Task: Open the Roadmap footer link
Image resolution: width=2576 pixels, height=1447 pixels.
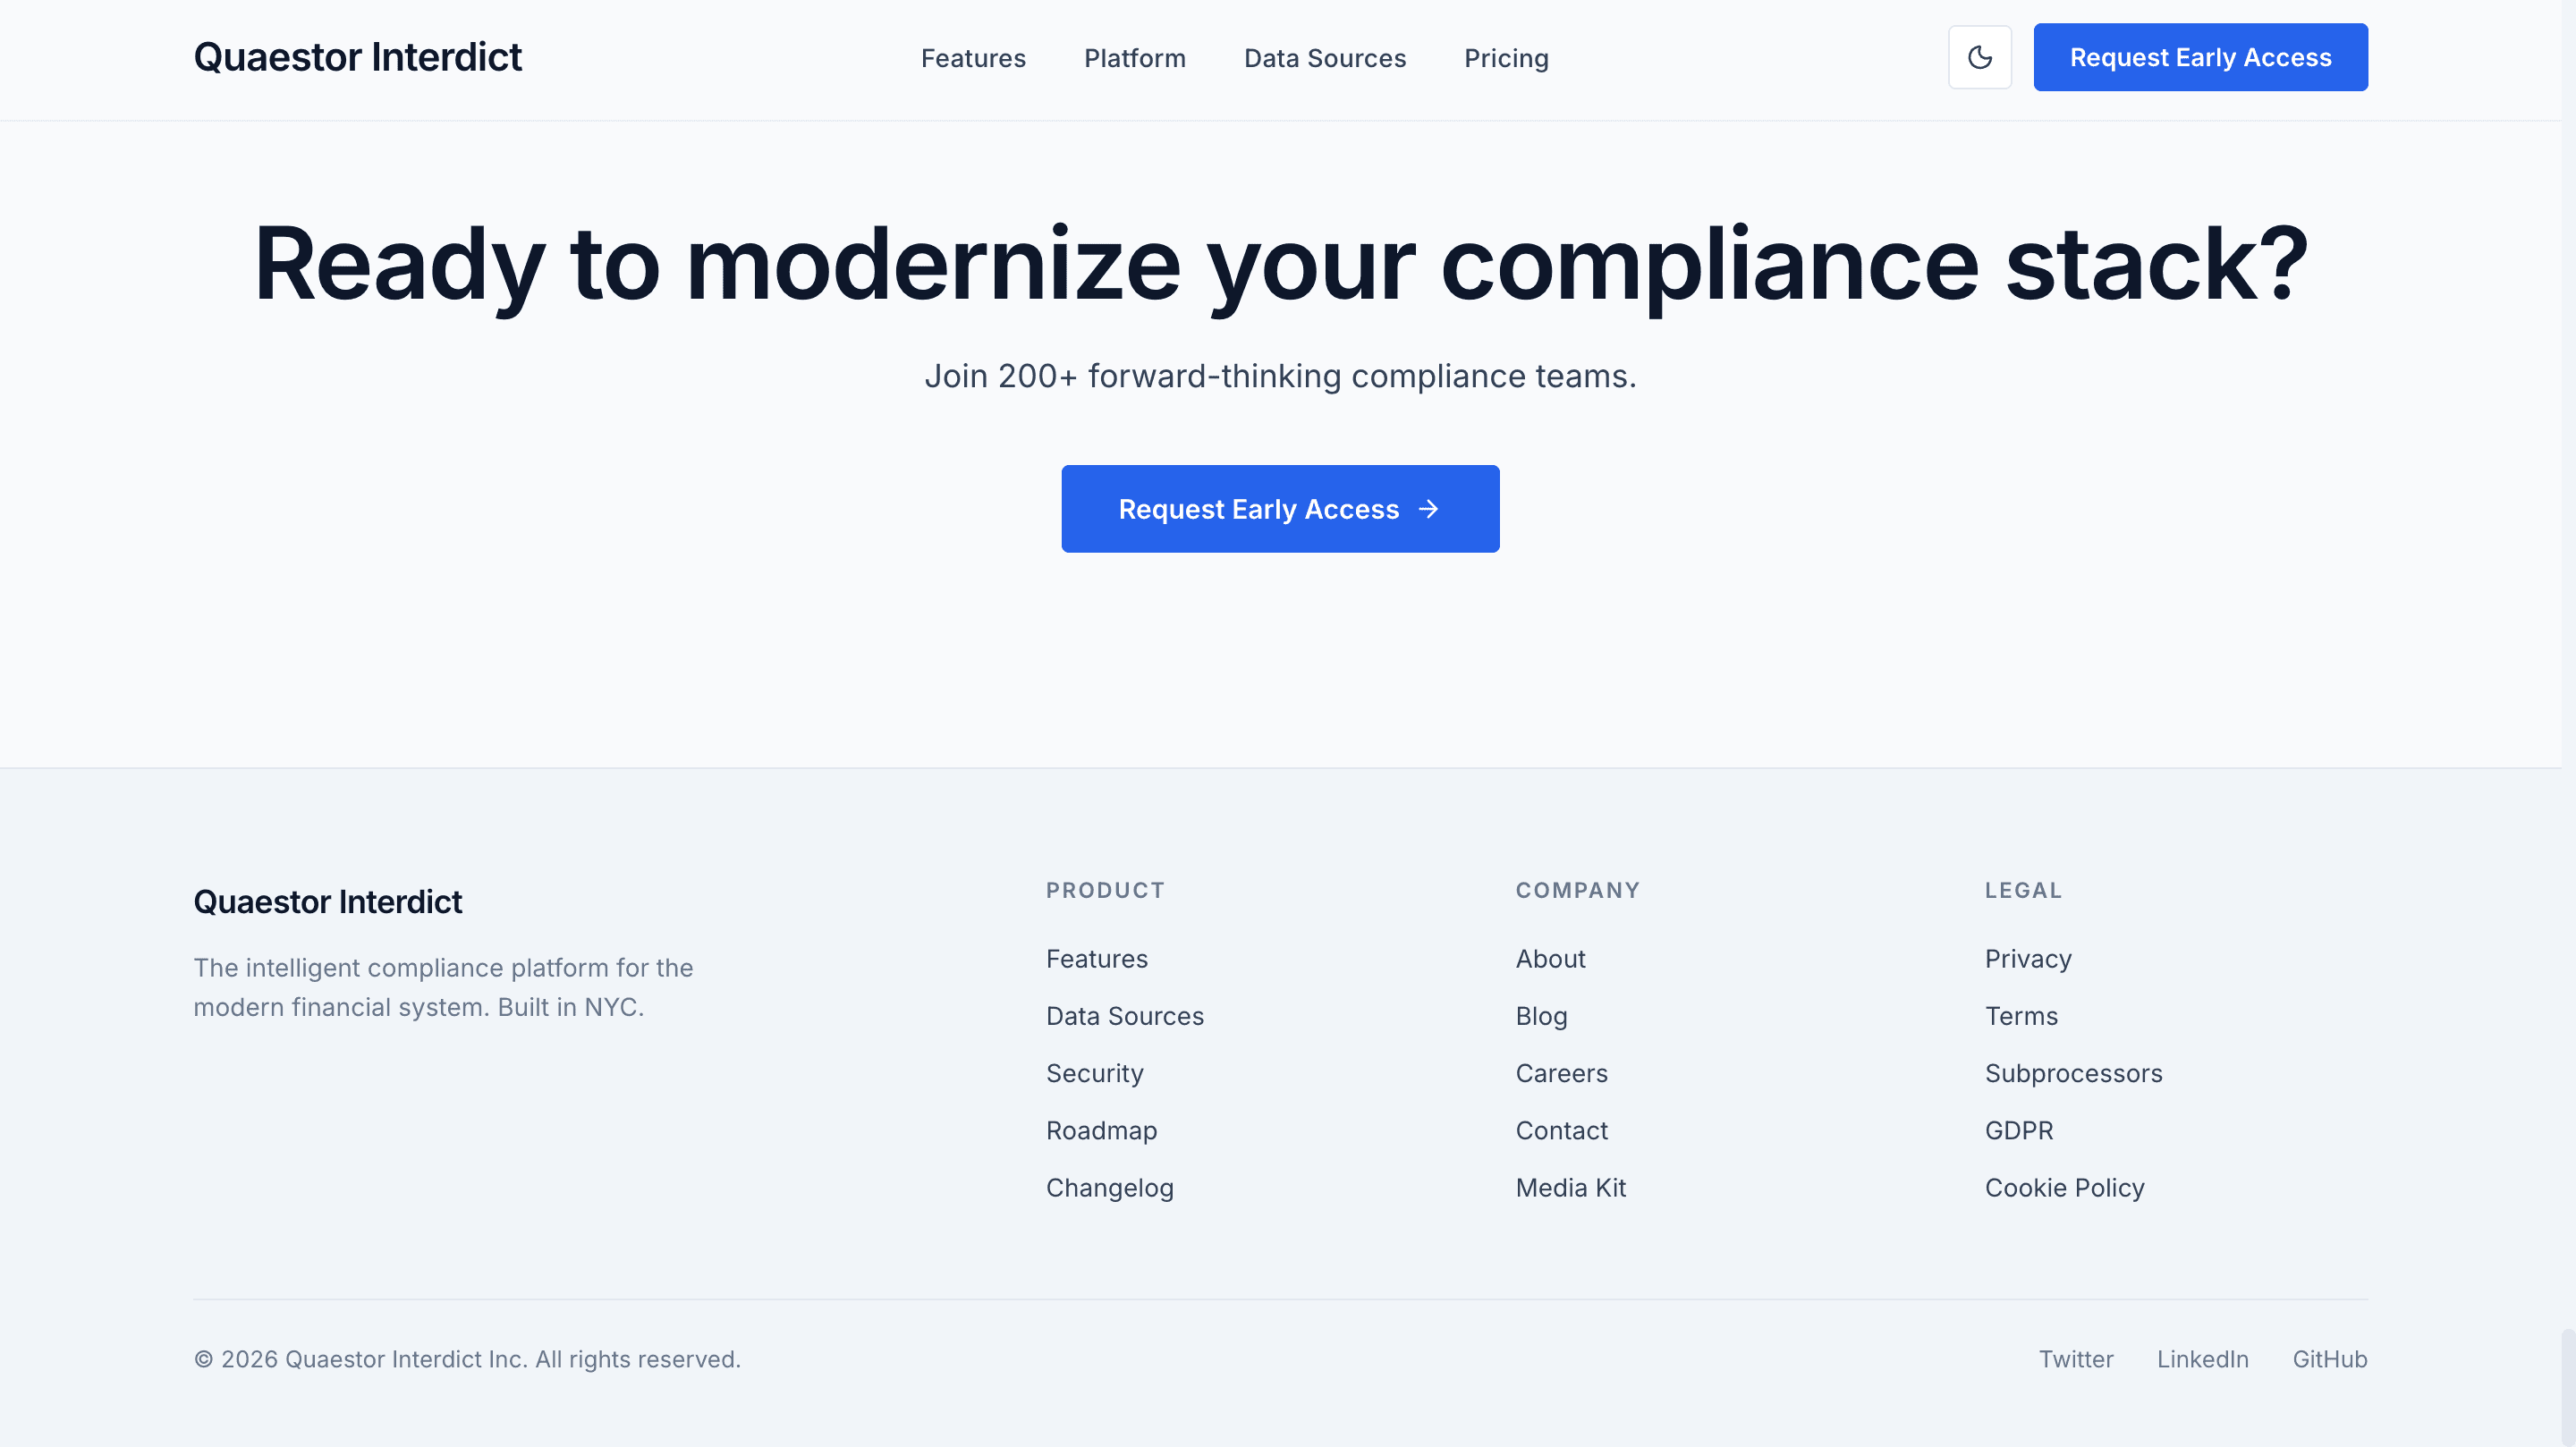Action: (1100, 1130)
